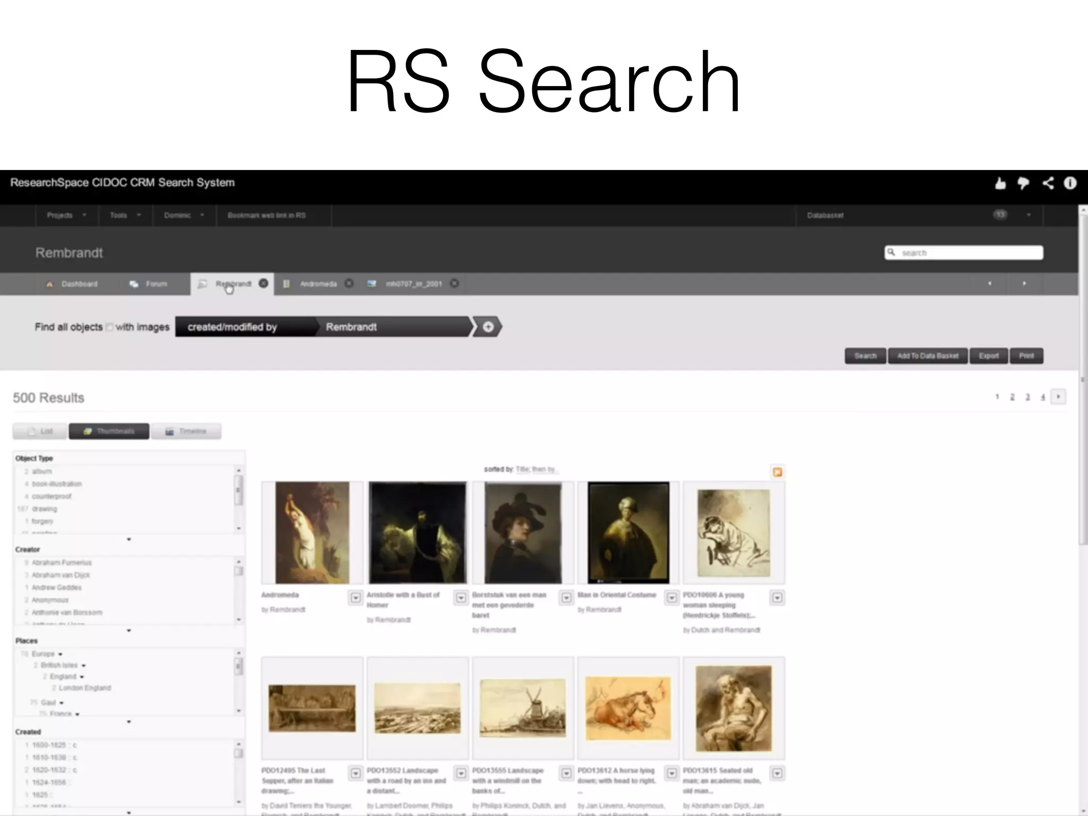
Task: Click the plus icon to add search clause
Action: click(488, 327)
